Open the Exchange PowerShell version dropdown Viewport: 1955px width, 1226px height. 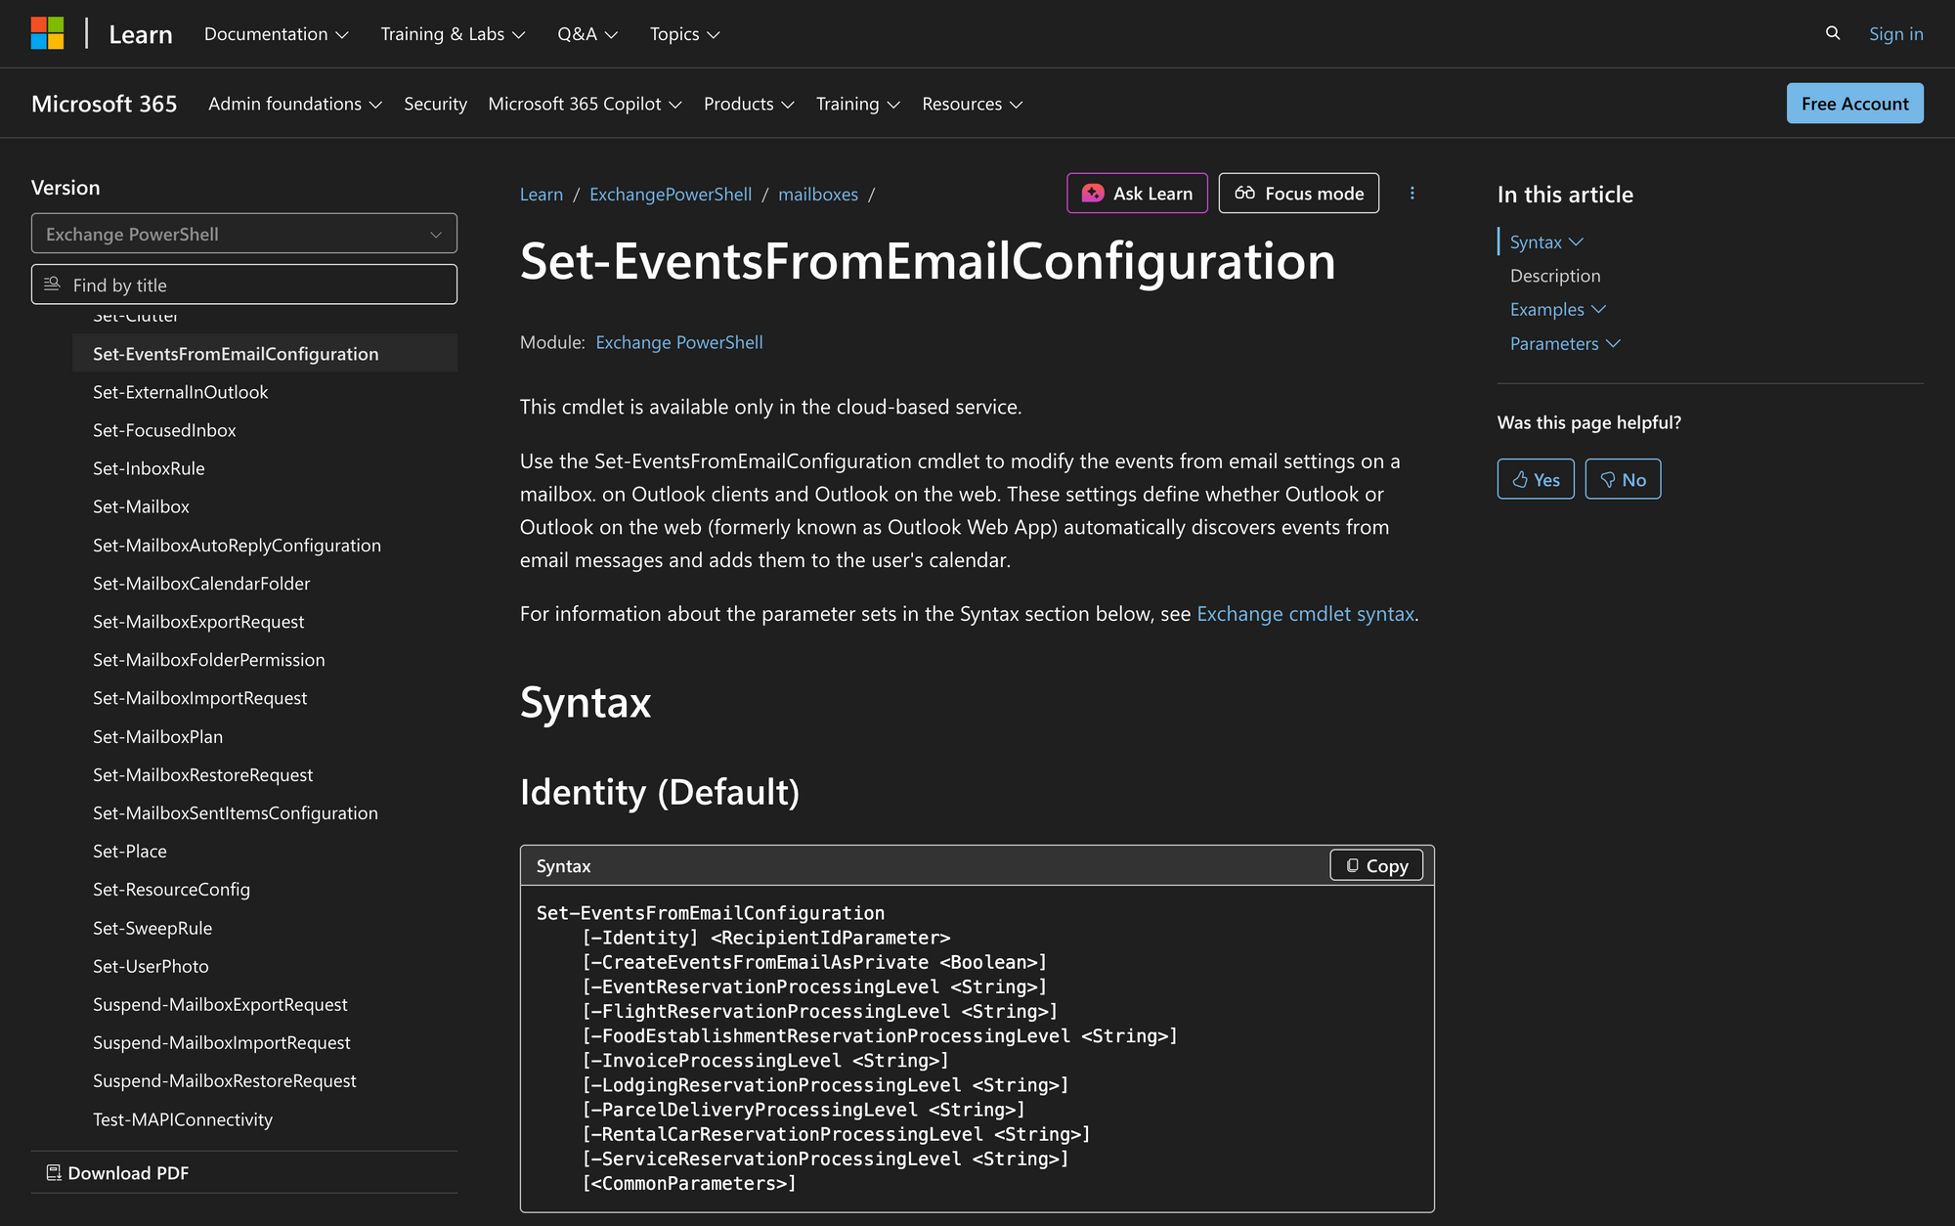click(x=243, y=234)
